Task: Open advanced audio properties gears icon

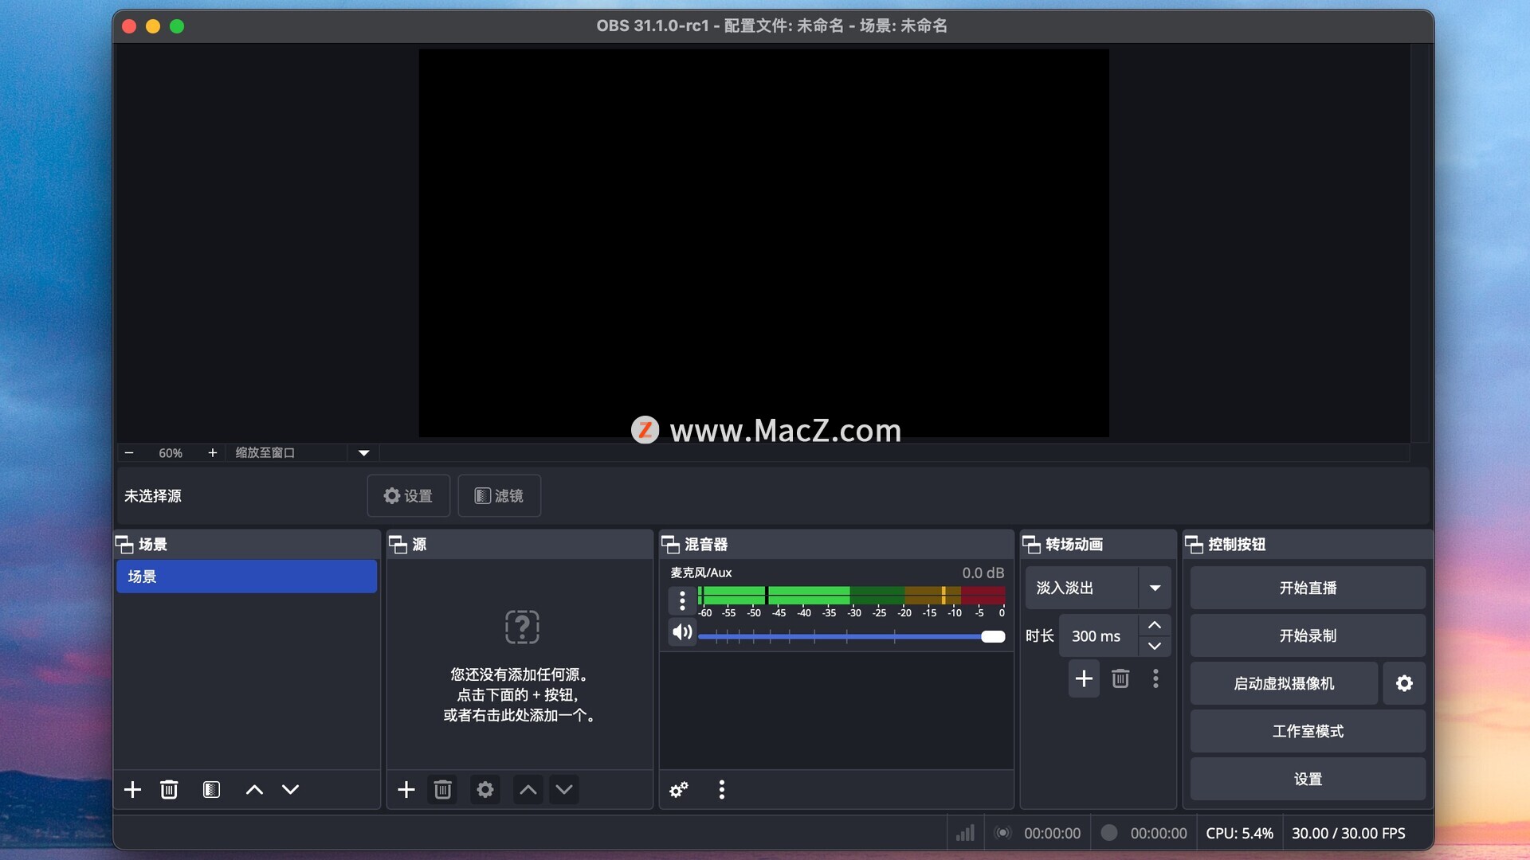Action: tap(679, 789)
